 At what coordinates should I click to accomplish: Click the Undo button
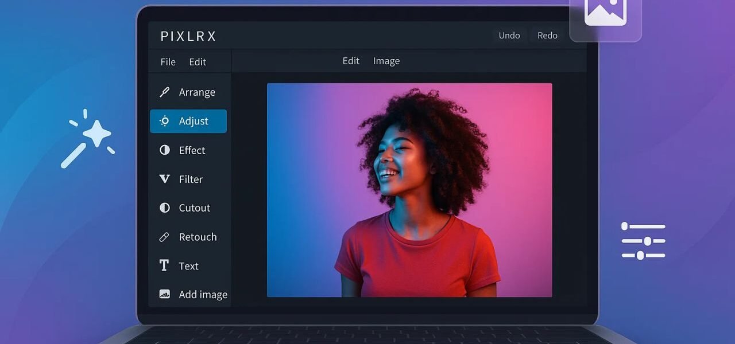(x=509, y=35)
